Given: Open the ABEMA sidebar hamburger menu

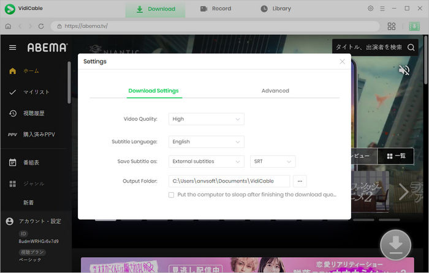Looking at the screenshot, I should [x=13, y=48].
